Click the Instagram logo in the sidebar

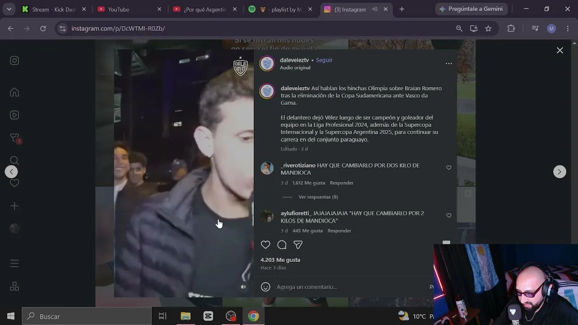(14, 60)
